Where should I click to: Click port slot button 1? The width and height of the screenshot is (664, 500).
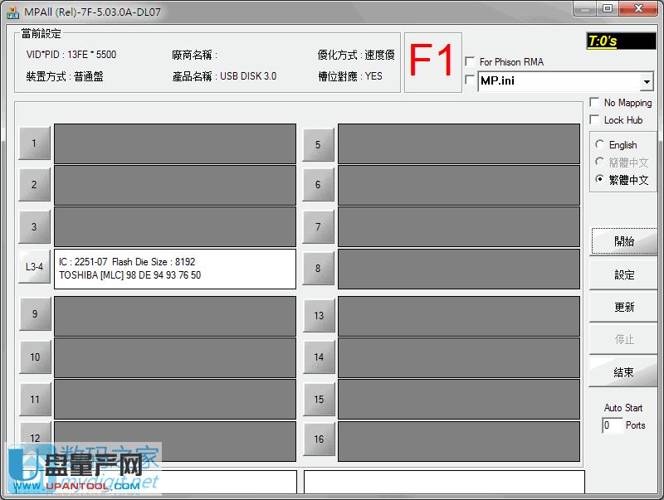point(34,143)
